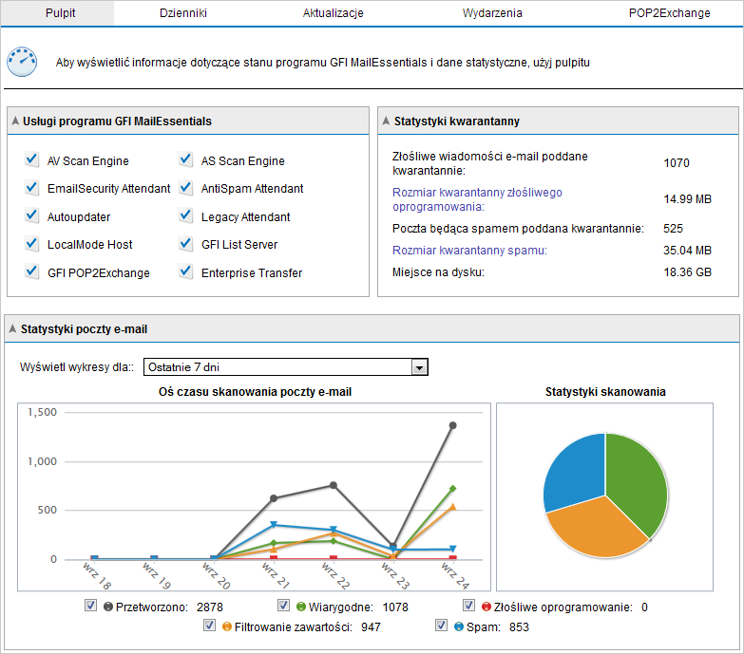Click the Przetworzono count 2878
The width and height of the screenshot is (744, 654).
pos(210,607)
